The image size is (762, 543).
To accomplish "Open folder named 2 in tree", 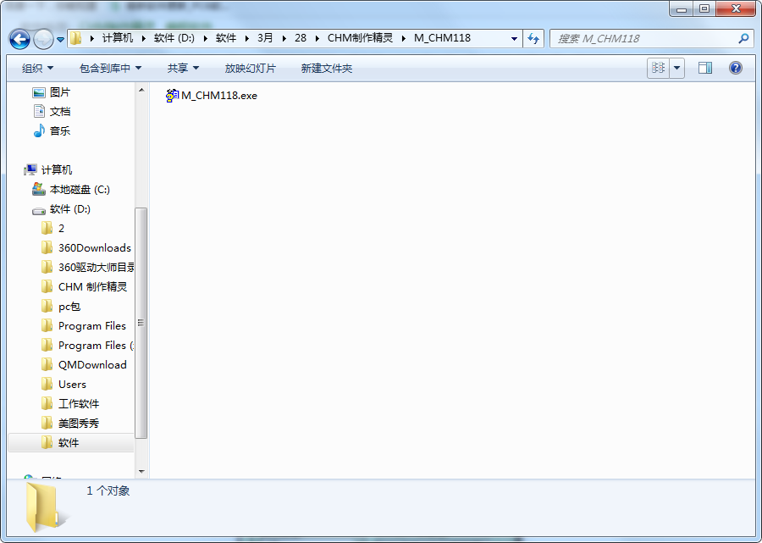I will [61, 229].
